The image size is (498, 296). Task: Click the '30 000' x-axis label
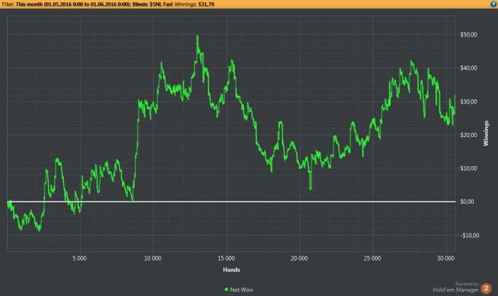pyautogui.click(x=445, y=258)
